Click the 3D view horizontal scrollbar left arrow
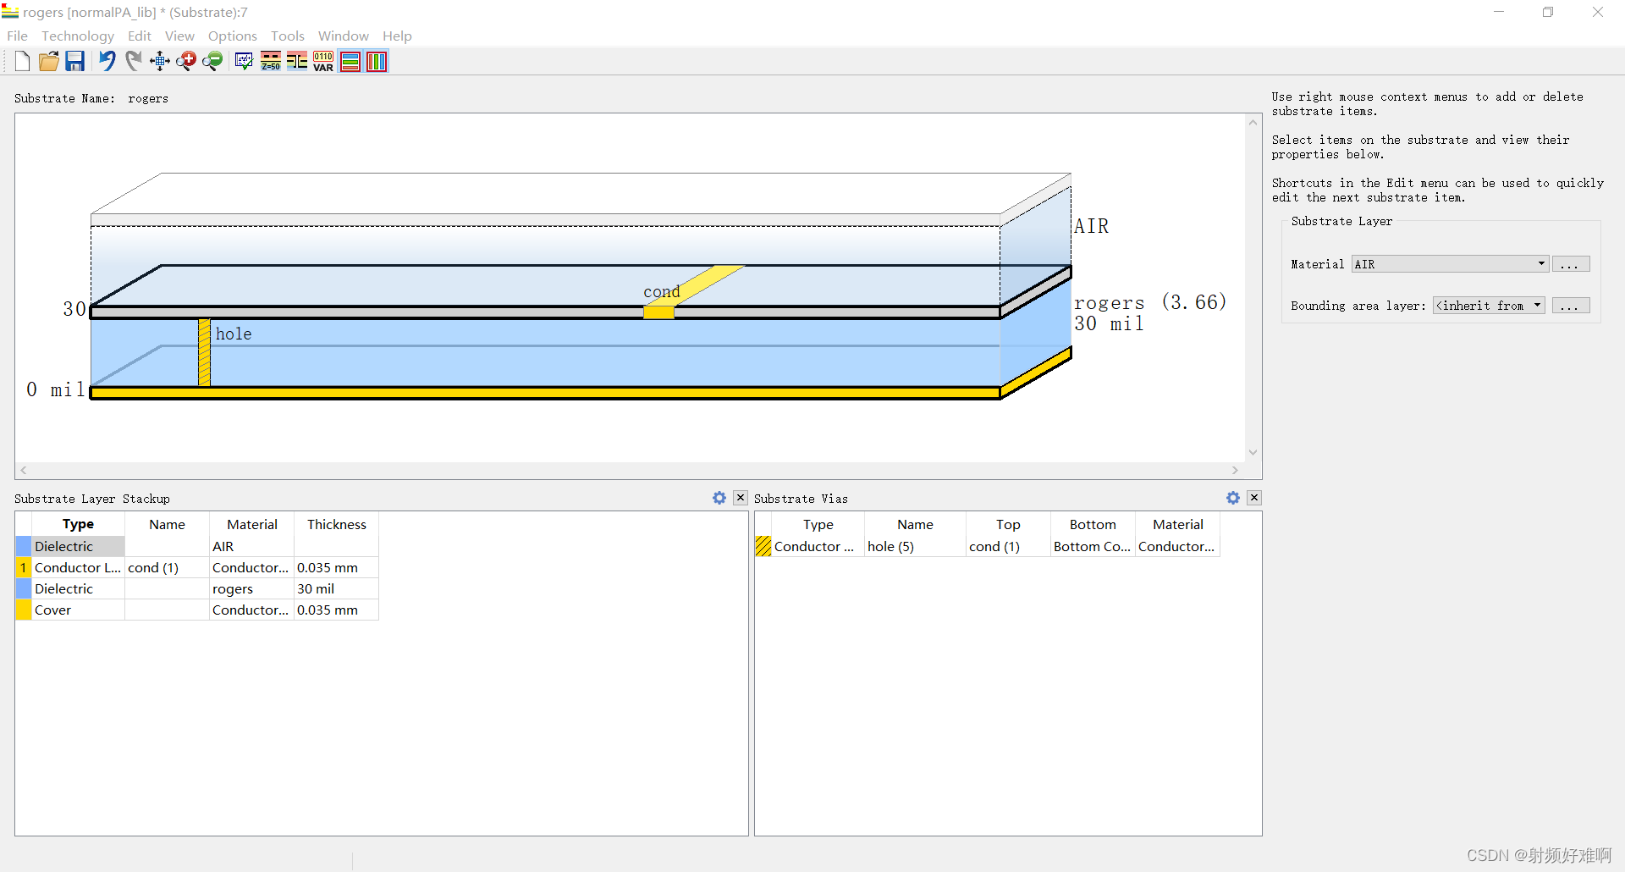Screen dimensions: 1625x872 (x=24, y=470)
